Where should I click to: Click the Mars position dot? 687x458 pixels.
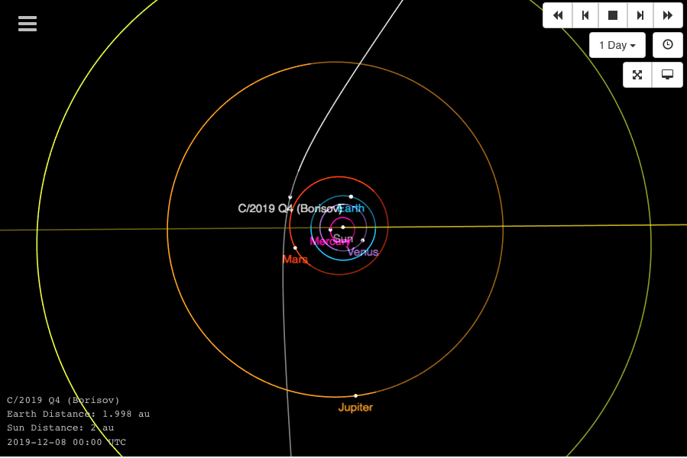(295, 248)
